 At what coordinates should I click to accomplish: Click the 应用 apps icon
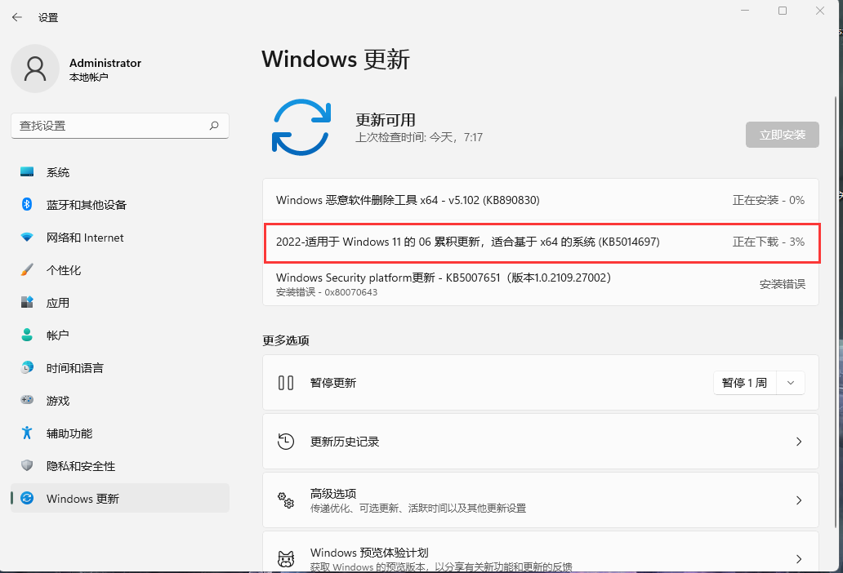click(x=27, y=302)
